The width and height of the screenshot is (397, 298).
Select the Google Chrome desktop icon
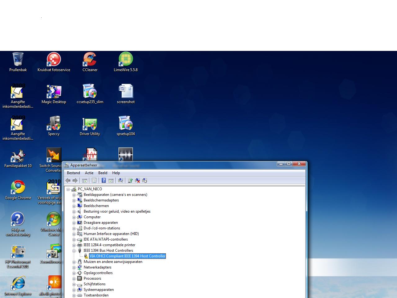click(18, 190)
